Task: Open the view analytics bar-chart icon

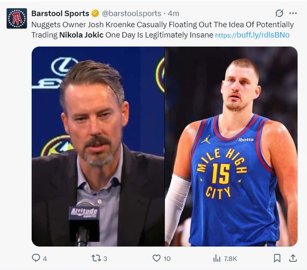Action: (x=217, y=258)
